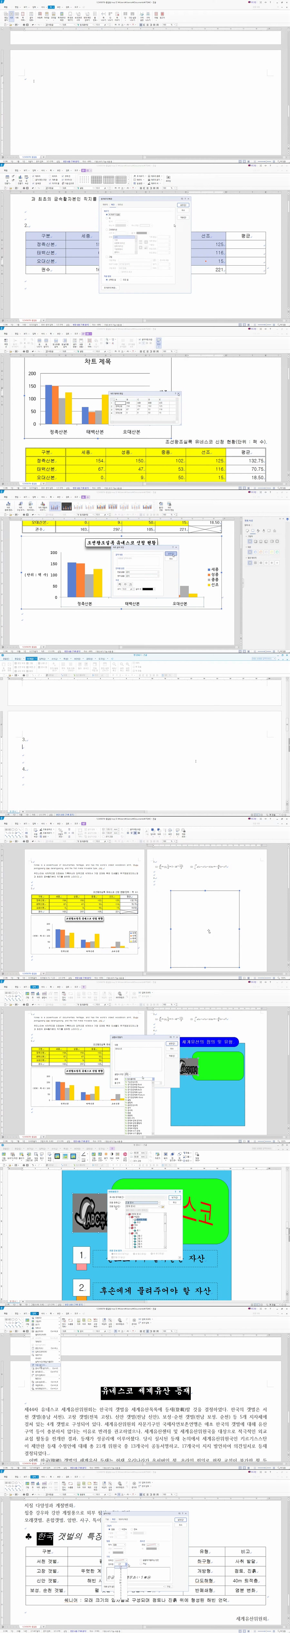Click the "차트 제목" chart title
The width and height of the screenshot is (290, 1633).
[98, 361]
